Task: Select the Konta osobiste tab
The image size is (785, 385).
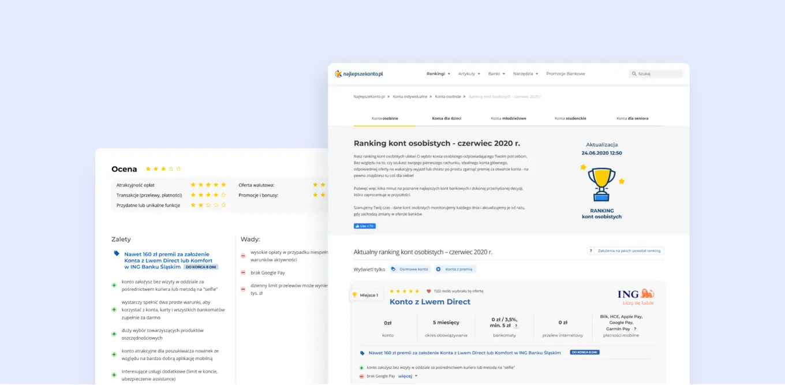Action: [384, 118]
